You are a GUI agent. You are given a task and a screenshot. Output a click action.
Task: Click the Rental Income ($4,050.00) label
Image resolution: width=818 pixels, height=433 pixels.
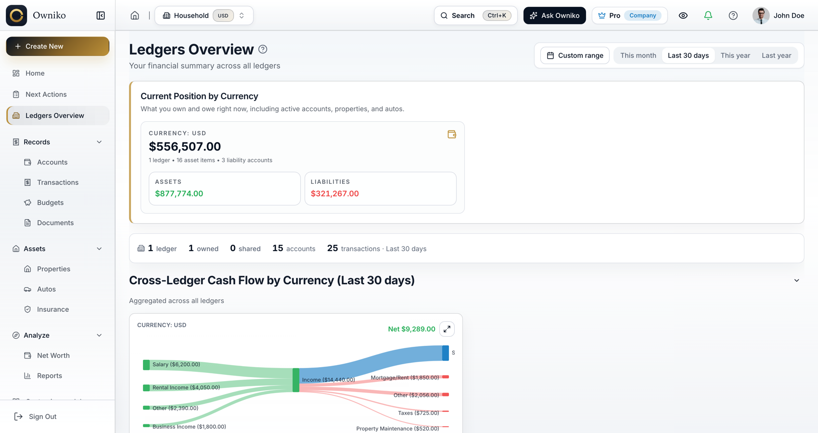(186, 387)
